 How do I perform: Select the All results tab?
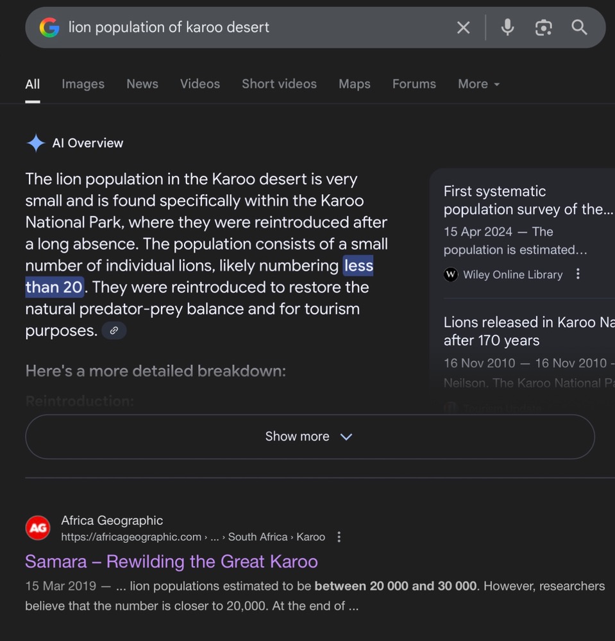33,84
